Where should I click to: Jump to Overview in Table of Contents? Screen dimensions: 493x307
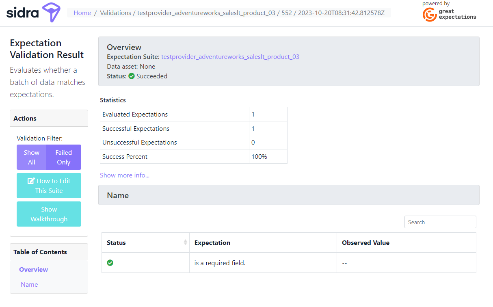[x=33, y=270]
